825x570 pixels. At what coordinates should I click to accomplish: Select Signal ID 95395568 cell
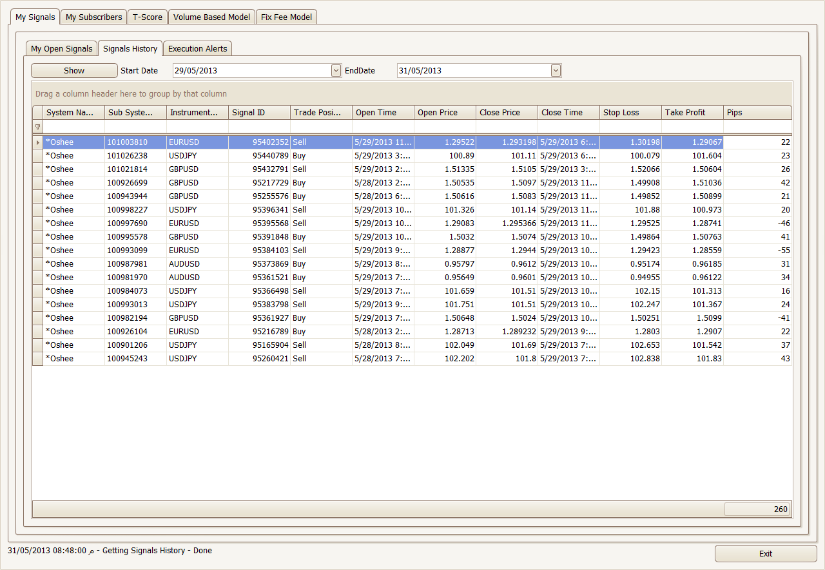tap(259, 223)
